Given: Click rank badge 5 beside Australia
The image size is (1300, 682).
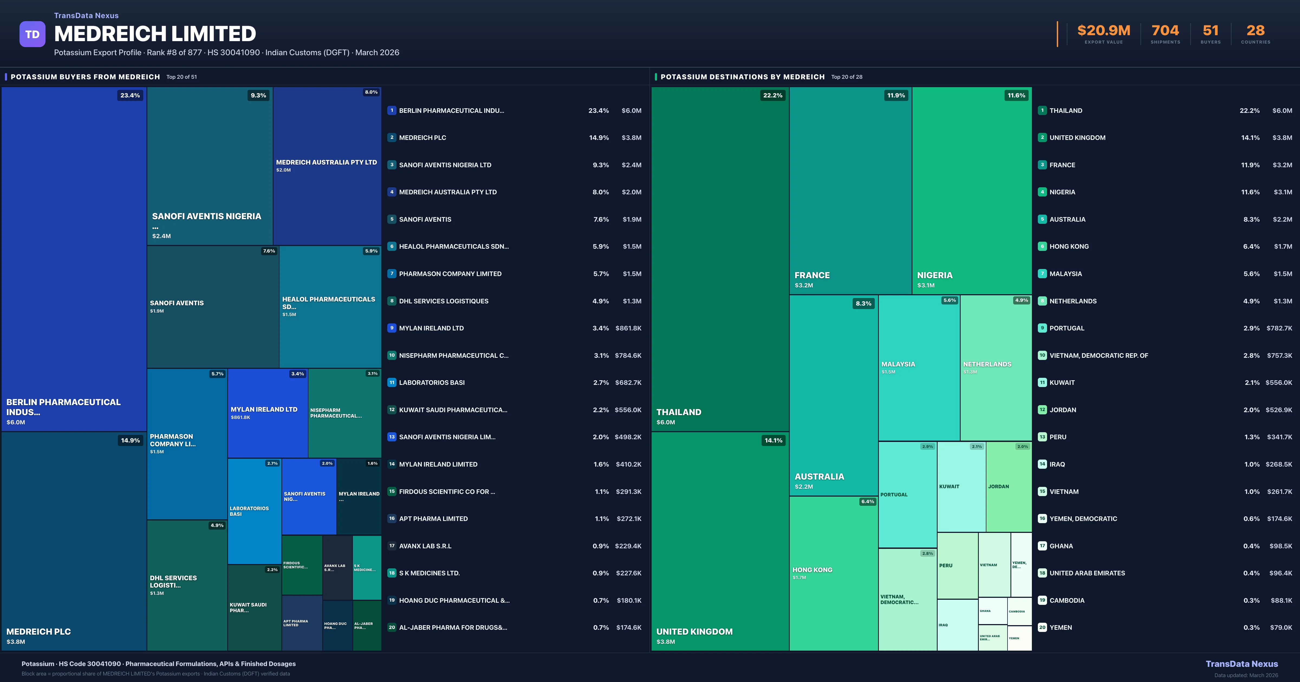Looking at the screenshot, I should point(1042,219).
